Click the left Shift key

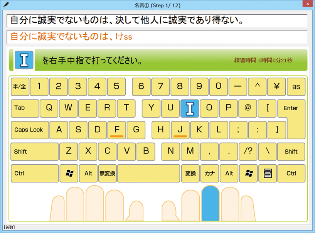34,152
